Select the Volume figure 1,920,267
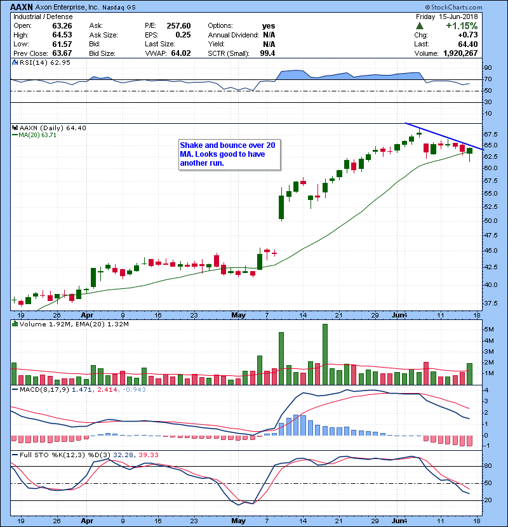The image size is (508, 527). click(460, 53)
